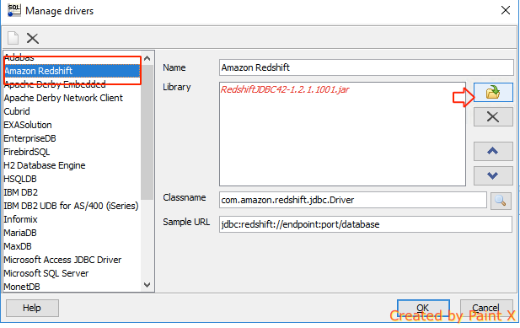Move library entry down
Image resolution: width=520 pixels, height=328 pixels.
(x=493, y=175)
